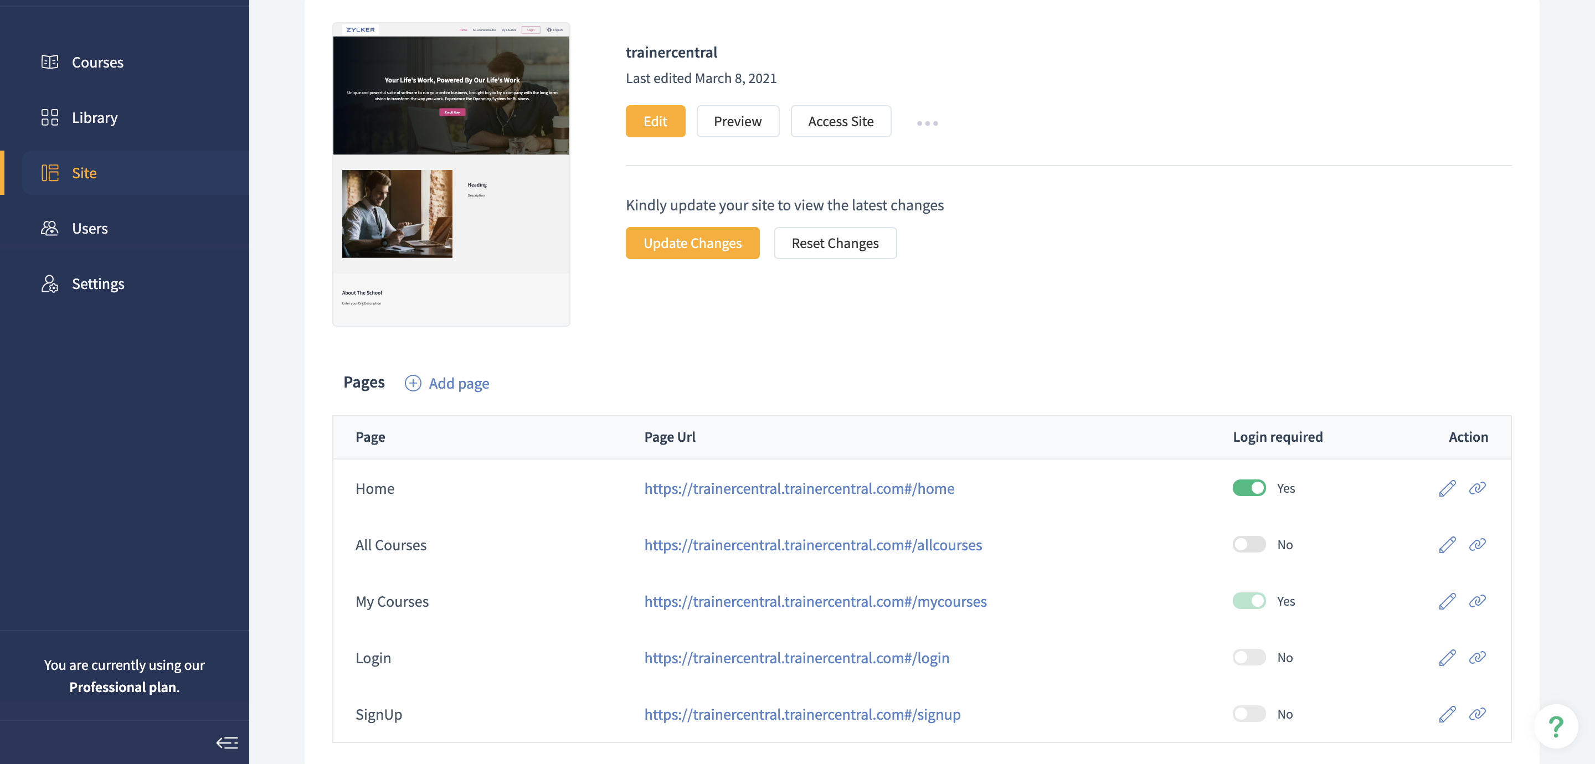Click the Reset Changes button

click(835, 242)
